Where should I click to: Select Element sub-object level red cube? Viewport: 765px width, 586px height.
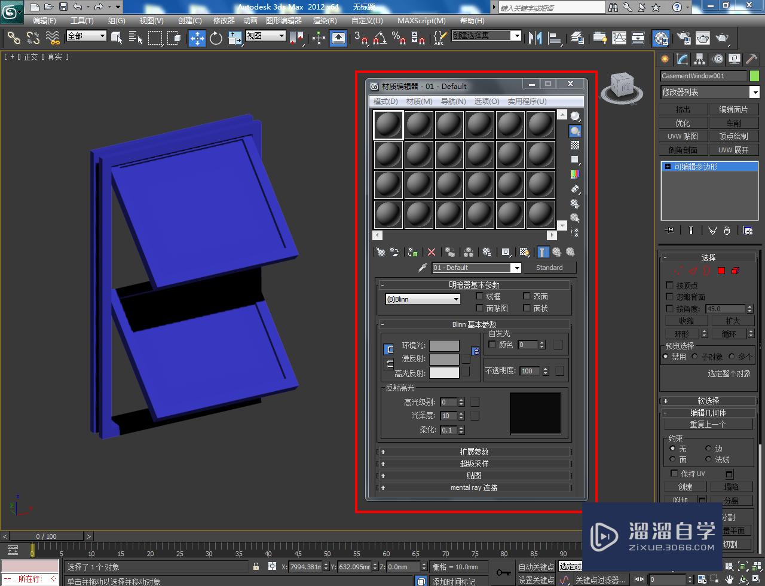click(x=735, y=271)
